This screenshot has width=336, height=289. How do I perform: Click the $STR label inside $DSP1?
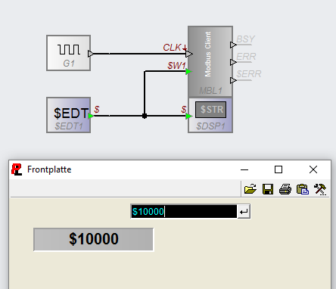(x=211, y=110)
